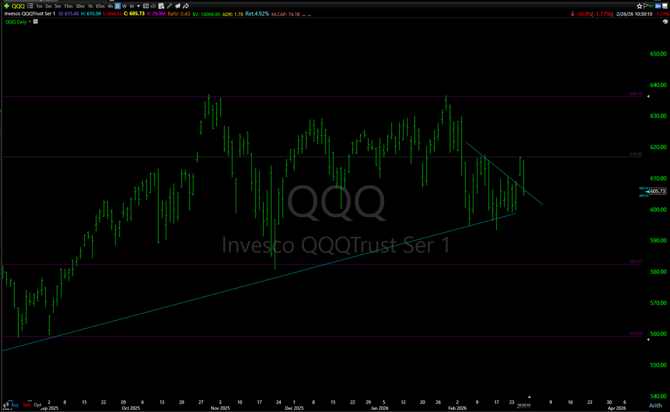Image resolution: width=670 pixels, height=412 pixels.
Task: Switch to the 1m timeframe
Action: (x=39, y=6)
